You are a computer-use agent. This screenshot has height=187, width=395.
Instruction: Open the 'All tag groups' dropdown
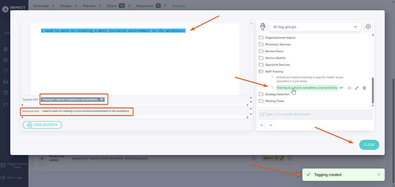coord(315,27)
